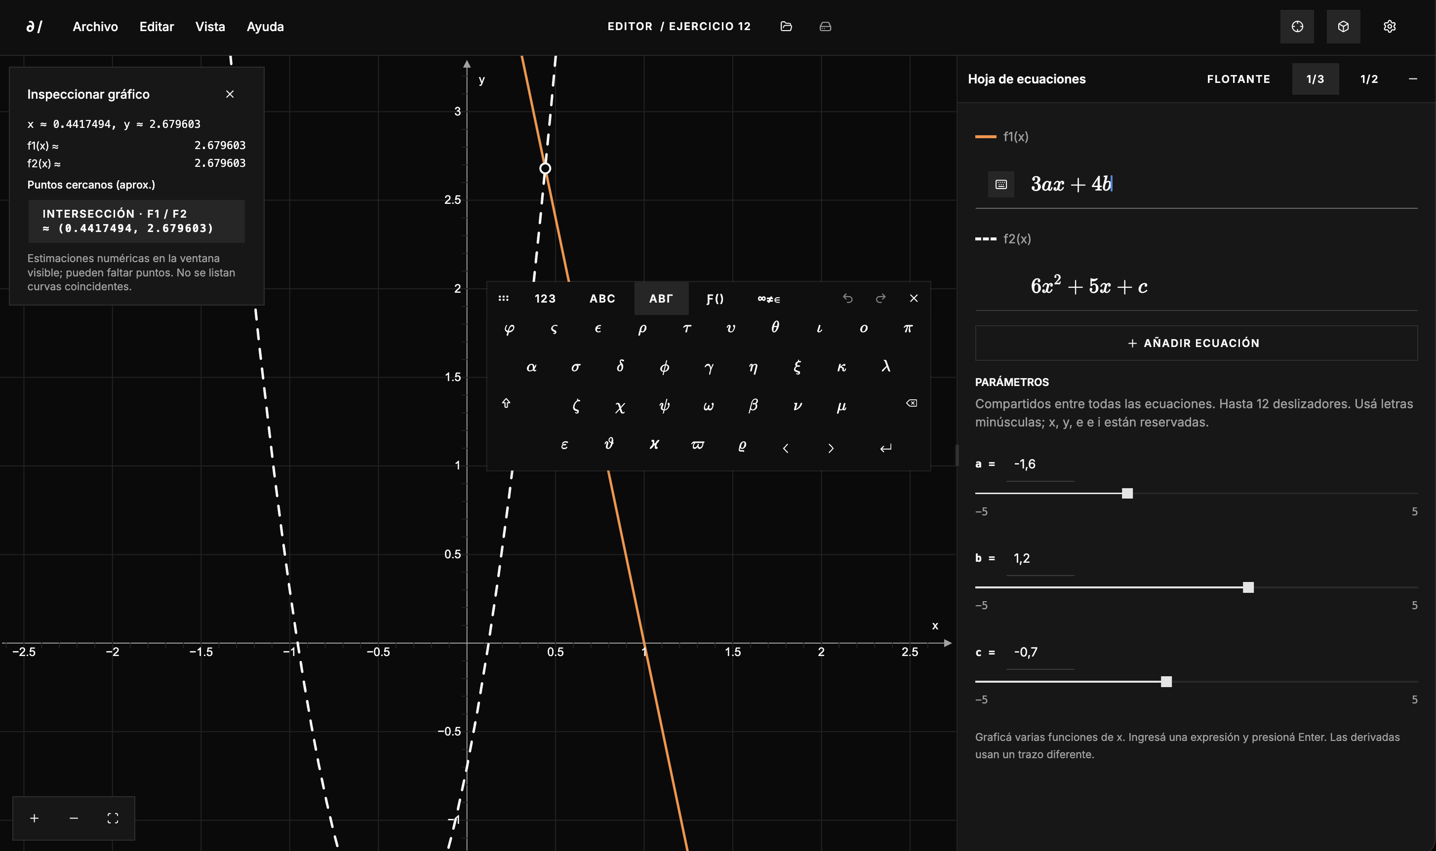Zoom out of the graph with minus button
Viewport: 1436px width, 851px height.
(74, 818)
